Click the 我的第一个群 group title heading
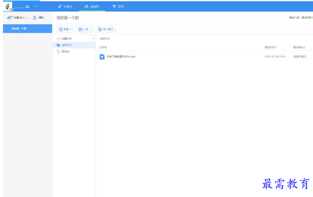 click(68, 18)
